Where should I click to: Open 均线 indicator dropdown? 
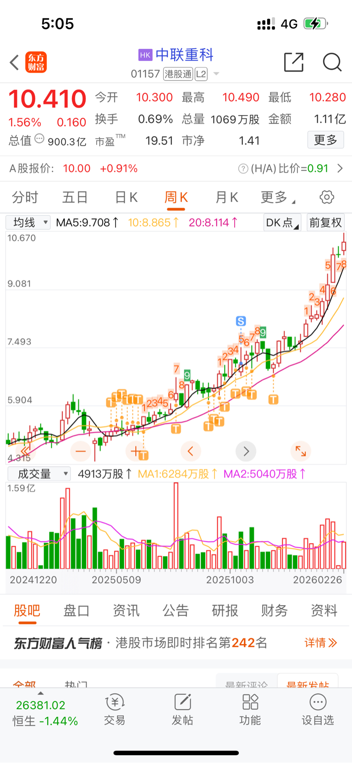(x=28, y=223)
